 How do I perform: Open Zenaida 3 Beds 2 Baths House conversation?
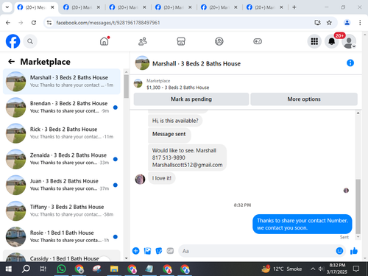pyautogui.click(x=62, y=159)
